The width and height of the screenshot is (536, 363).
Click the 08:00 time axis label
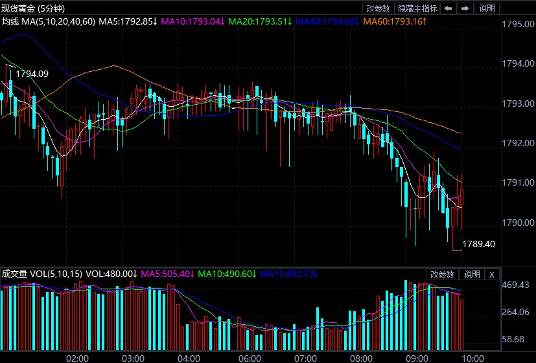361,358
